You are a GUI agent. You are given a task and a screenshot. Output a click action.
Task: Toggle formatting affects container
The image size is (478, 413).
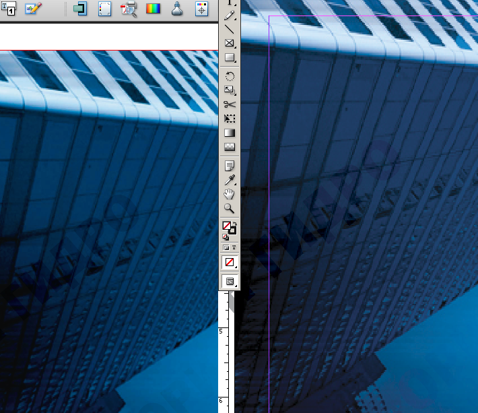point(226,248)
